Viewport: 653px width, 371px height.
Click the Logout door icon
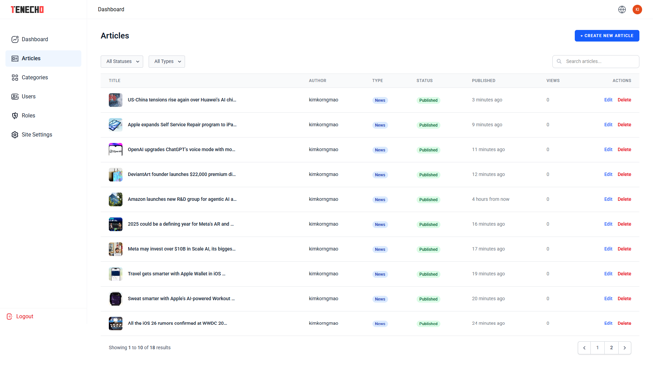(10, 317)
